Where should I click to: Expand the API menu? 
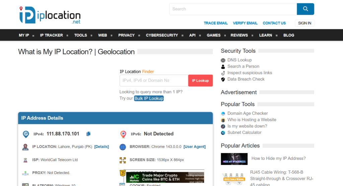click(192, 35)
